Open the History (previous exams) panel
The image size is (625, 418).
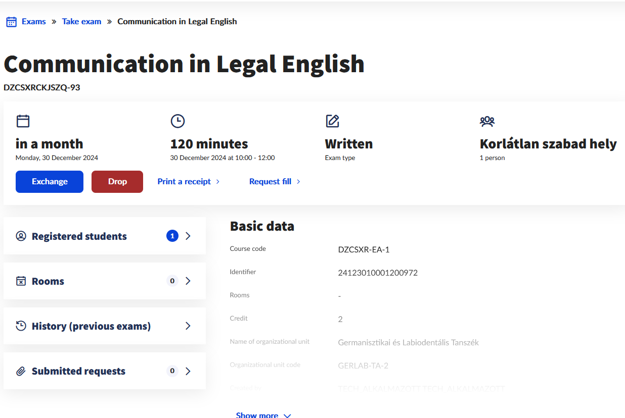pyautogui.click(x=91, y=326)
